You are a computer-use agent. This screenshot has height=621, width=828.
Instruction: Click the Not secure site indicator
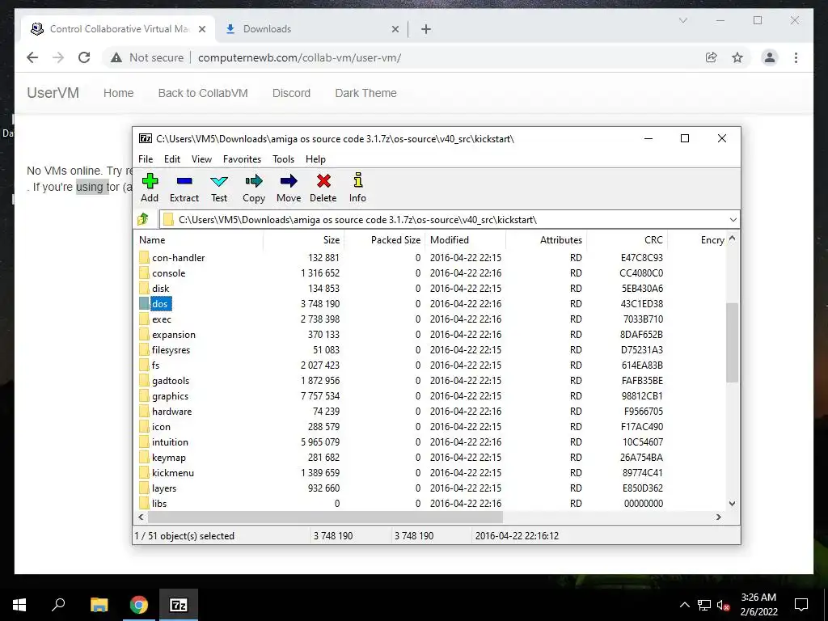(x=147, y=57)
